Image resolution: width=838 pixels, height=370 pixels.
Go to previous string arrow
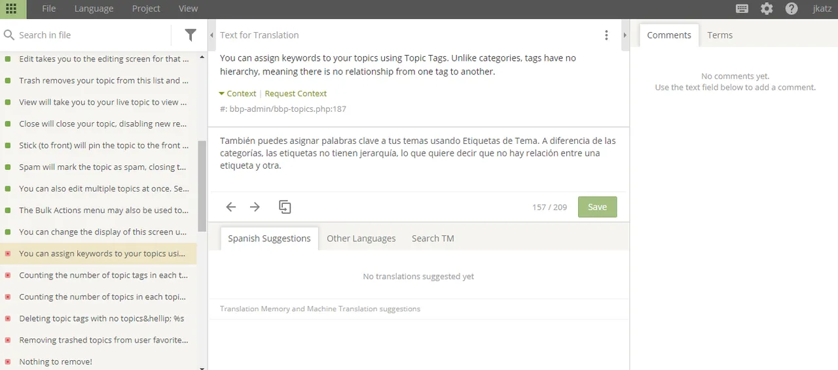(x=230, y=207)
